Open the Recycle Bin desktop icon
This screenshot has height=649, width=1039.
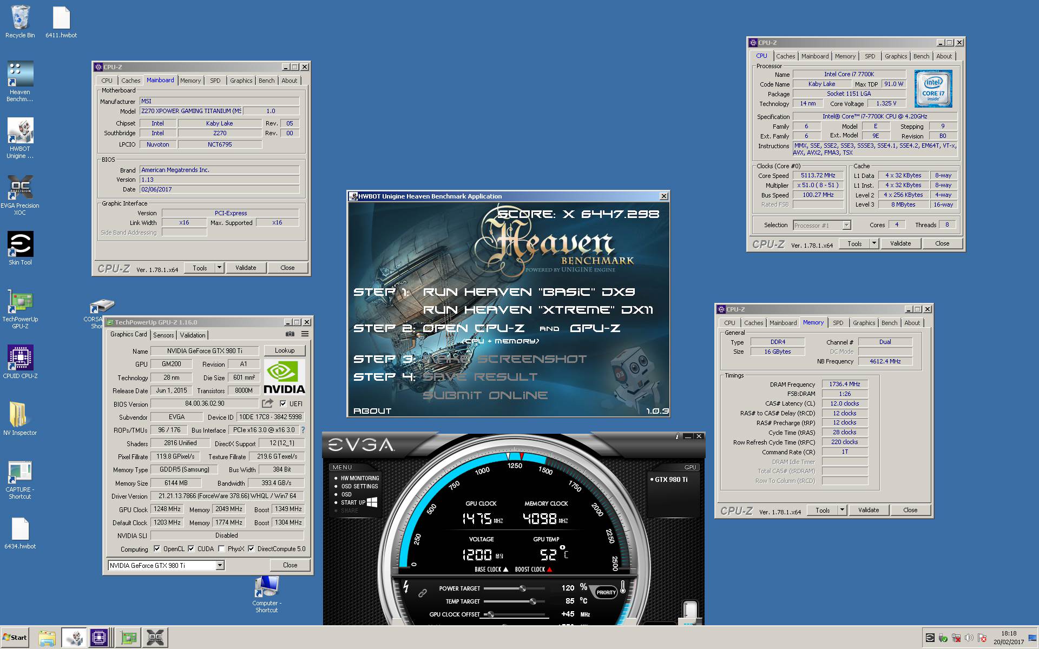point(20,22)
